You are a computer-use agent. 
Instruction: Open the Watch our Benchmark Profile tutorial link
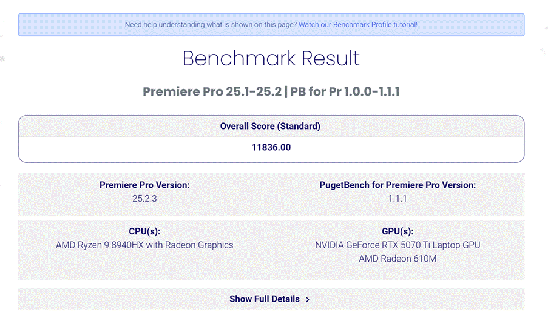[358, 25]
